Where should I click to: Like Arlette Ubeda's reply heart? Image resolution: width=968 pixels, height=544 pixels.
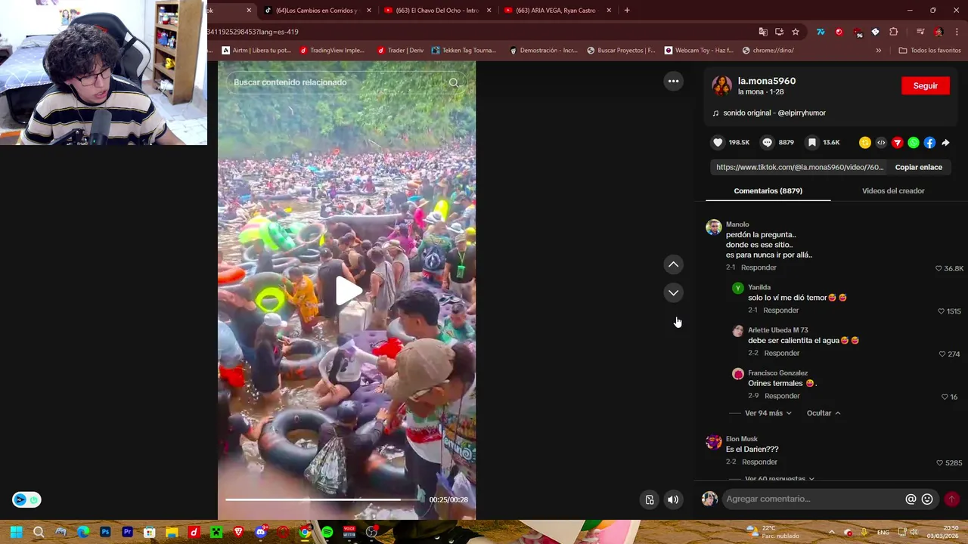[942, 354]
